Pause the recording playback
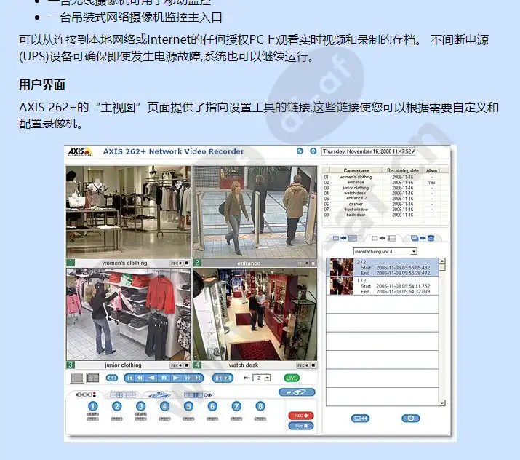520x460 pixels. 164,378
